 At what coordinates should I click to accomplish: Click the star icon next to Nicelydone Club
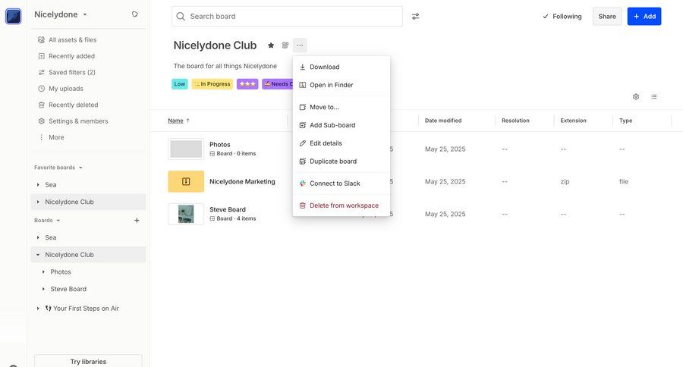271,45
